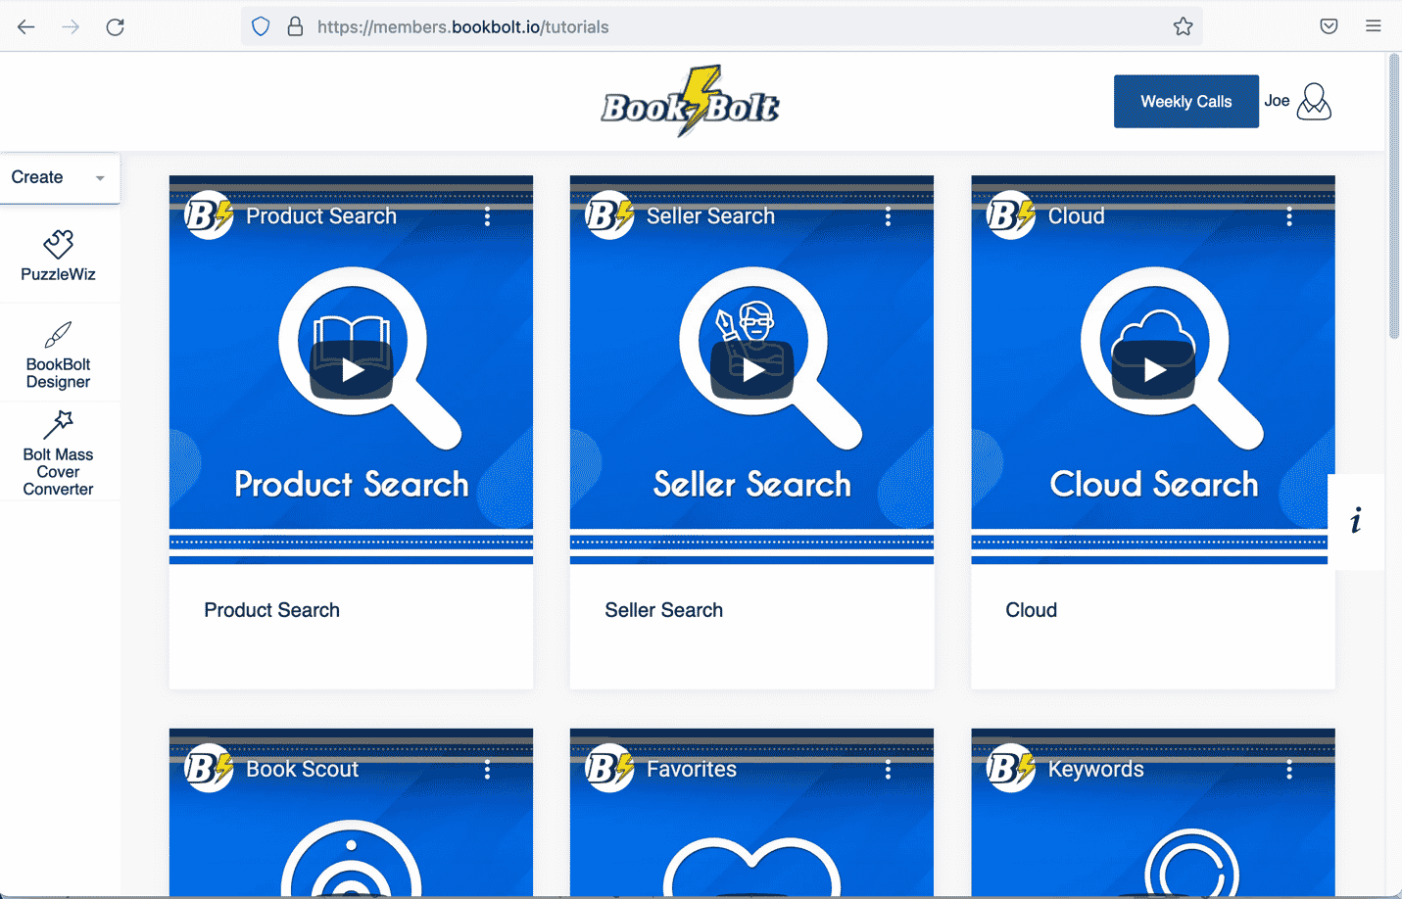Screen dimensions: 1402x899
Task: Open Book Scout video title link
Action: (x=302, y=770)
